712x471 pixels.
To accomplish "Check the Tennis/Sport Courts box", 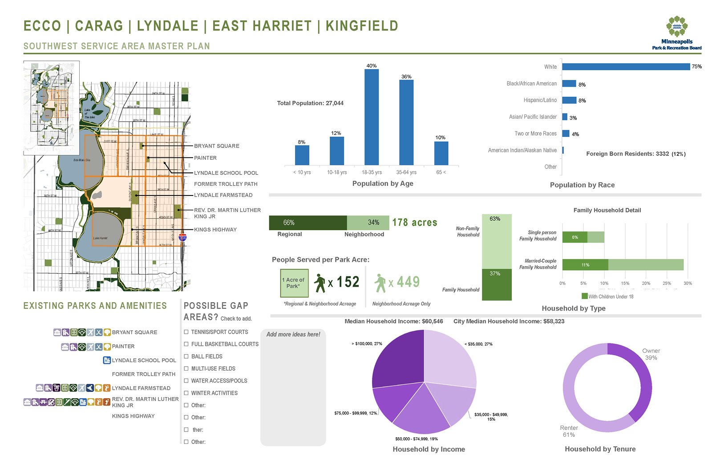I will pyautogui.click(x=186, y=332).
